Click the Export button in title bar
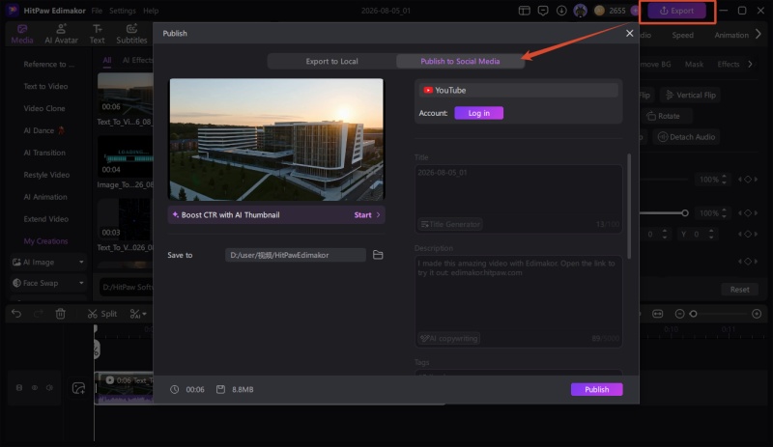 click(676, 11)
